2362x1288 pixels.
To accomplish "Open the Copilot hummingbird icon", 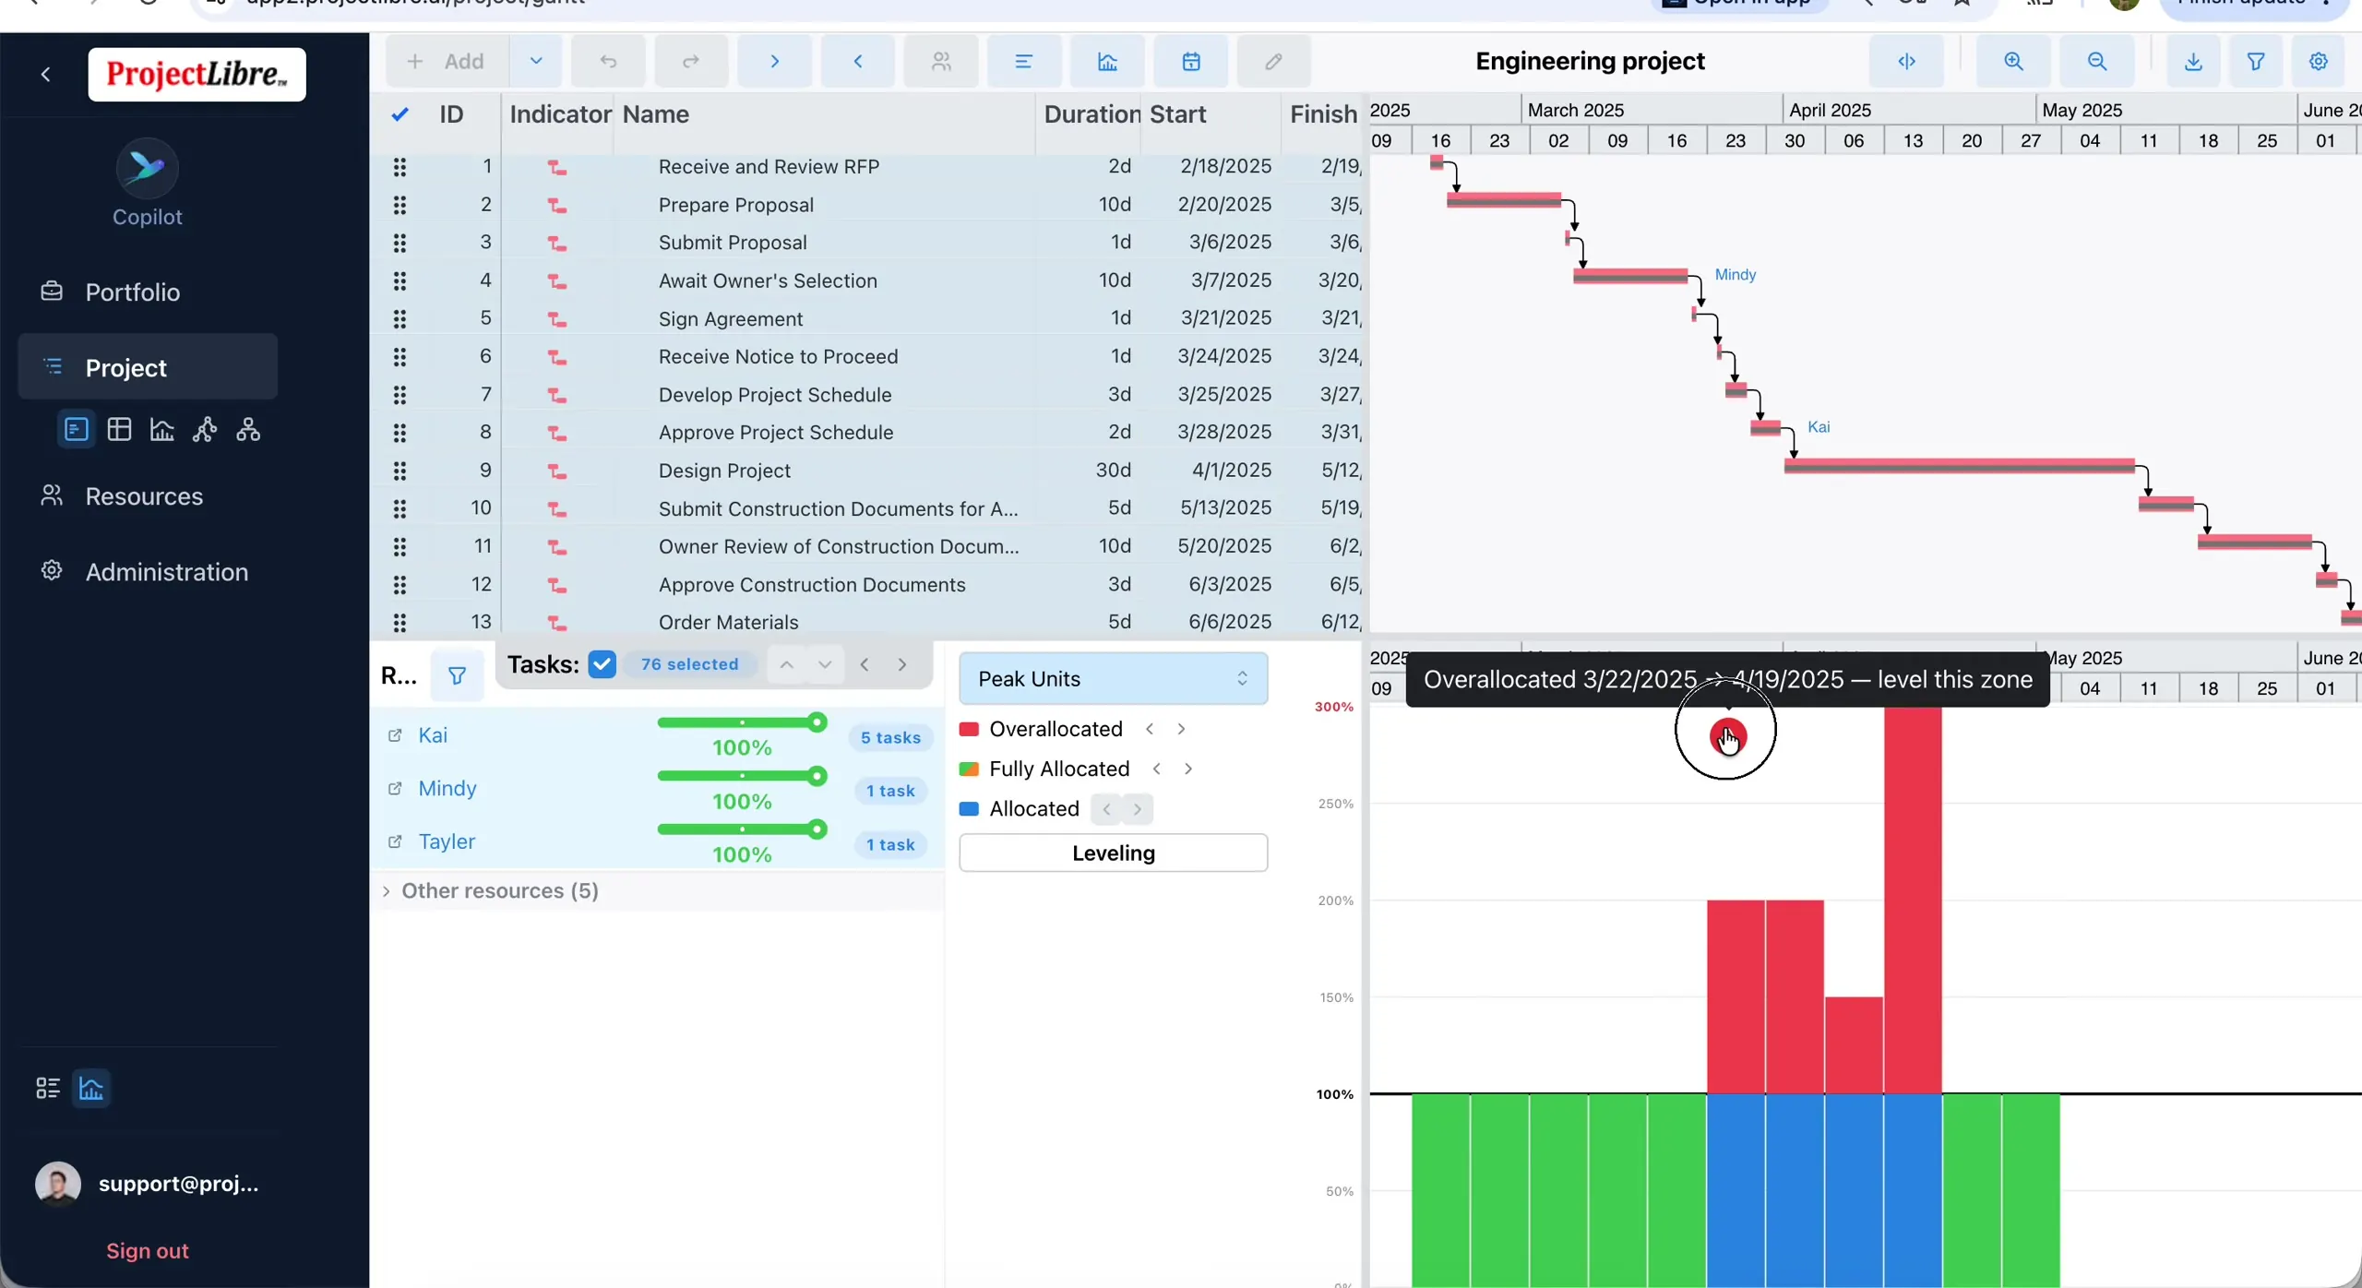I will (x=147, y=167).
